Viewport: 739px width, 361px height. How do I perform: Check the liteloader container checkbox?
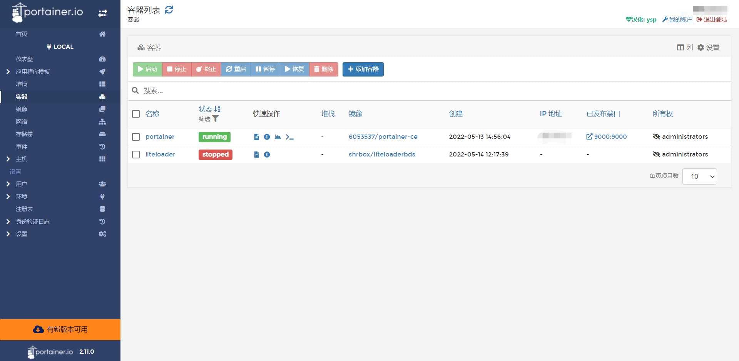(136, 155)
